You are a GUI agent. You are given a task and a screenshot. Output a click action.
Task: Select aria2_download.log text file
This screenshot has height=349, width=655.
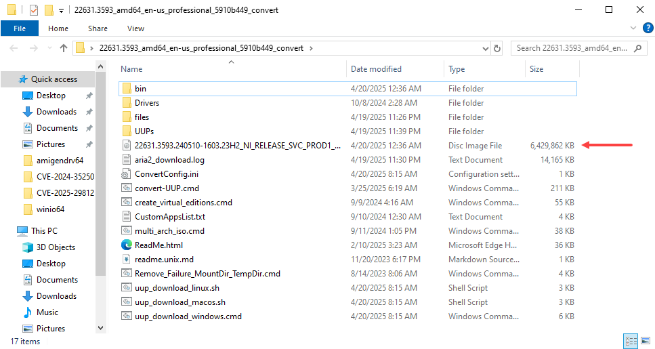point(347,160)
